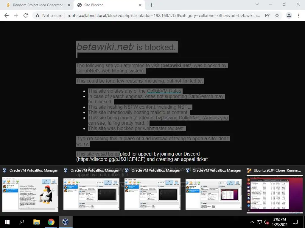Screen dimensions: 305x228
Task: Open a new browser tab
Action: coord(152,5)
